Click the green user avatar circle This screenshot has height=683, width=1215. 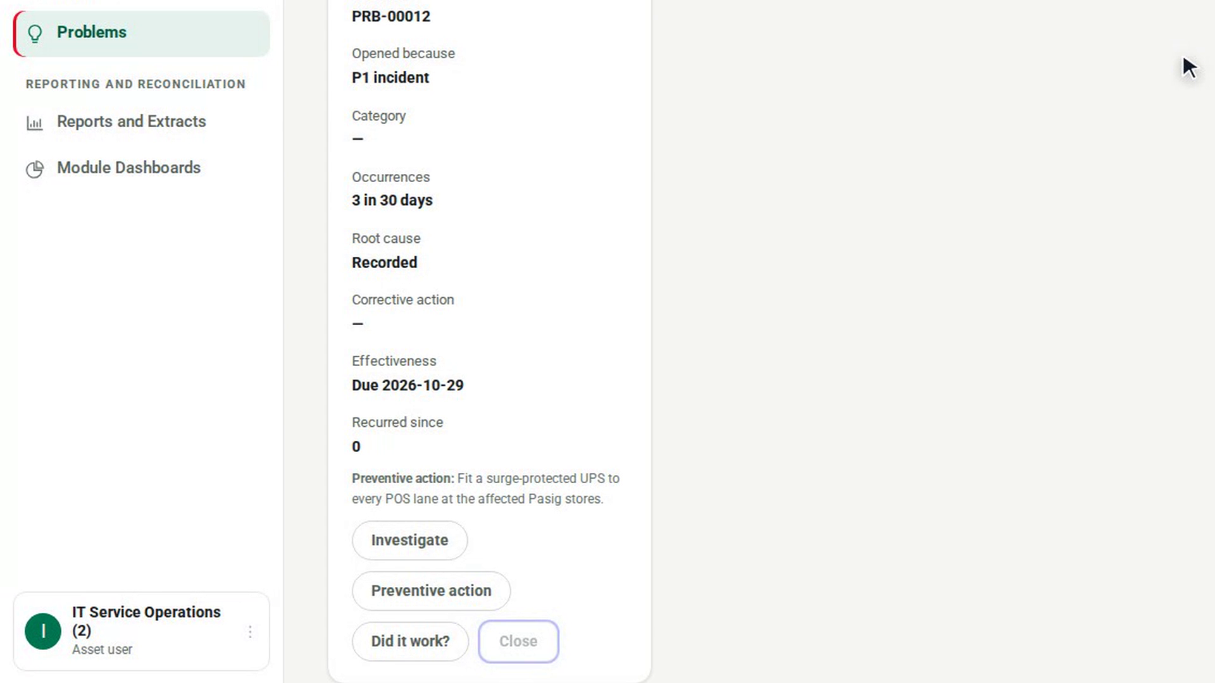point(43,631)
